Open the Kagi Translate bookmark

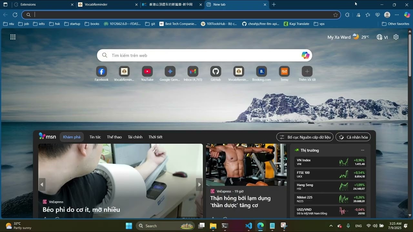297,24
